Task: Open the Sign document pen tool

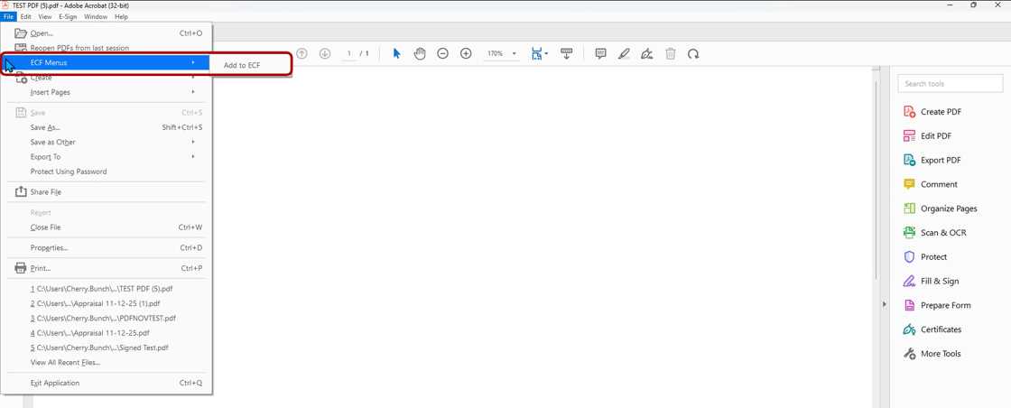Action: coord(647,54)
